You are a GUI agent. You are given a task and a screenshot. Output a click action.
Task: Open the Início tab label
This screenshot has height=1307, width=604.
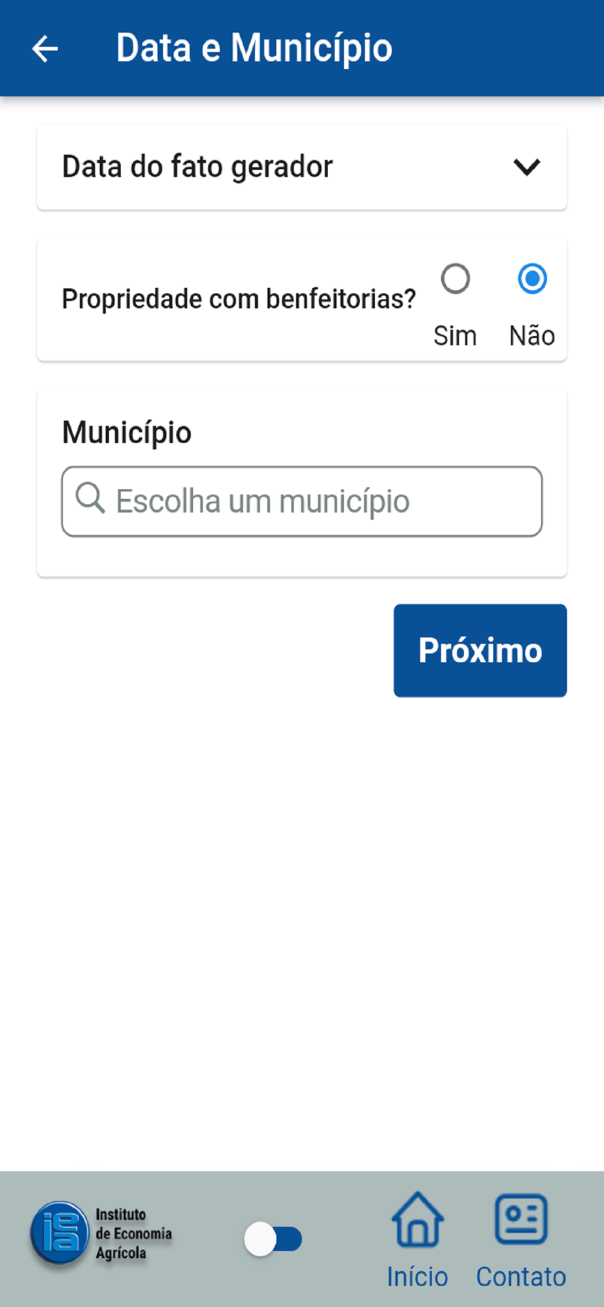418,1277
